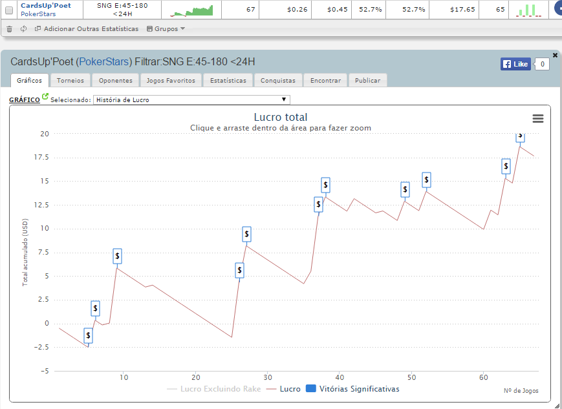Click the $17.65 value in table
This screenshot has width=562, height=409.
pos(462,9)
